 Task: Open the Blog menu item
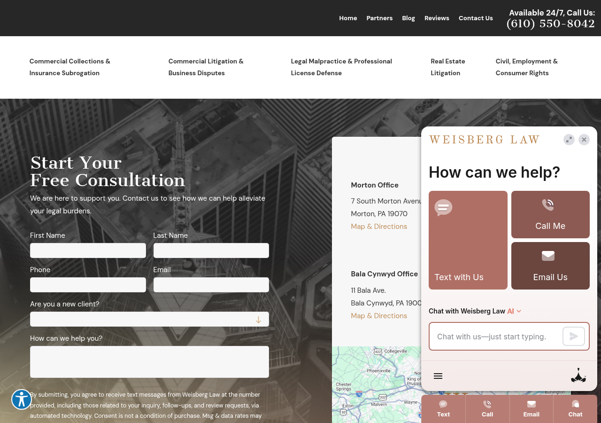click(x=408, y=18)
